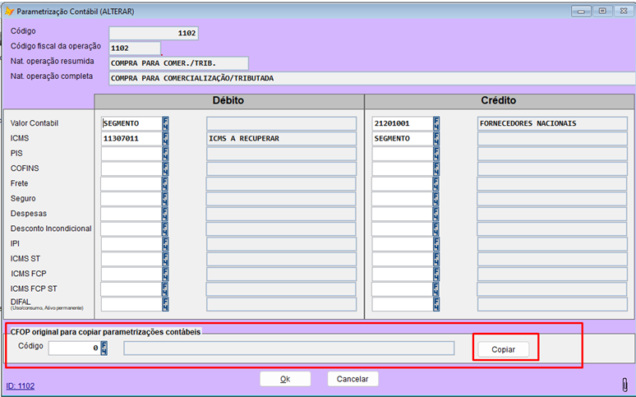Click the Nat. operação resumida text field

coord(178,63)
